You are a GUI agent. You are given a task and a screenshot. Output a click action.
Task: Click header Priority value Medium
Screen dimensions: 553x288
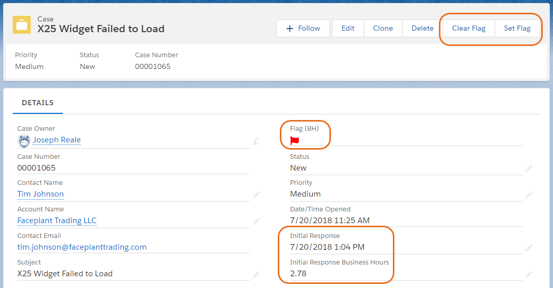click(x=29, y=66)
